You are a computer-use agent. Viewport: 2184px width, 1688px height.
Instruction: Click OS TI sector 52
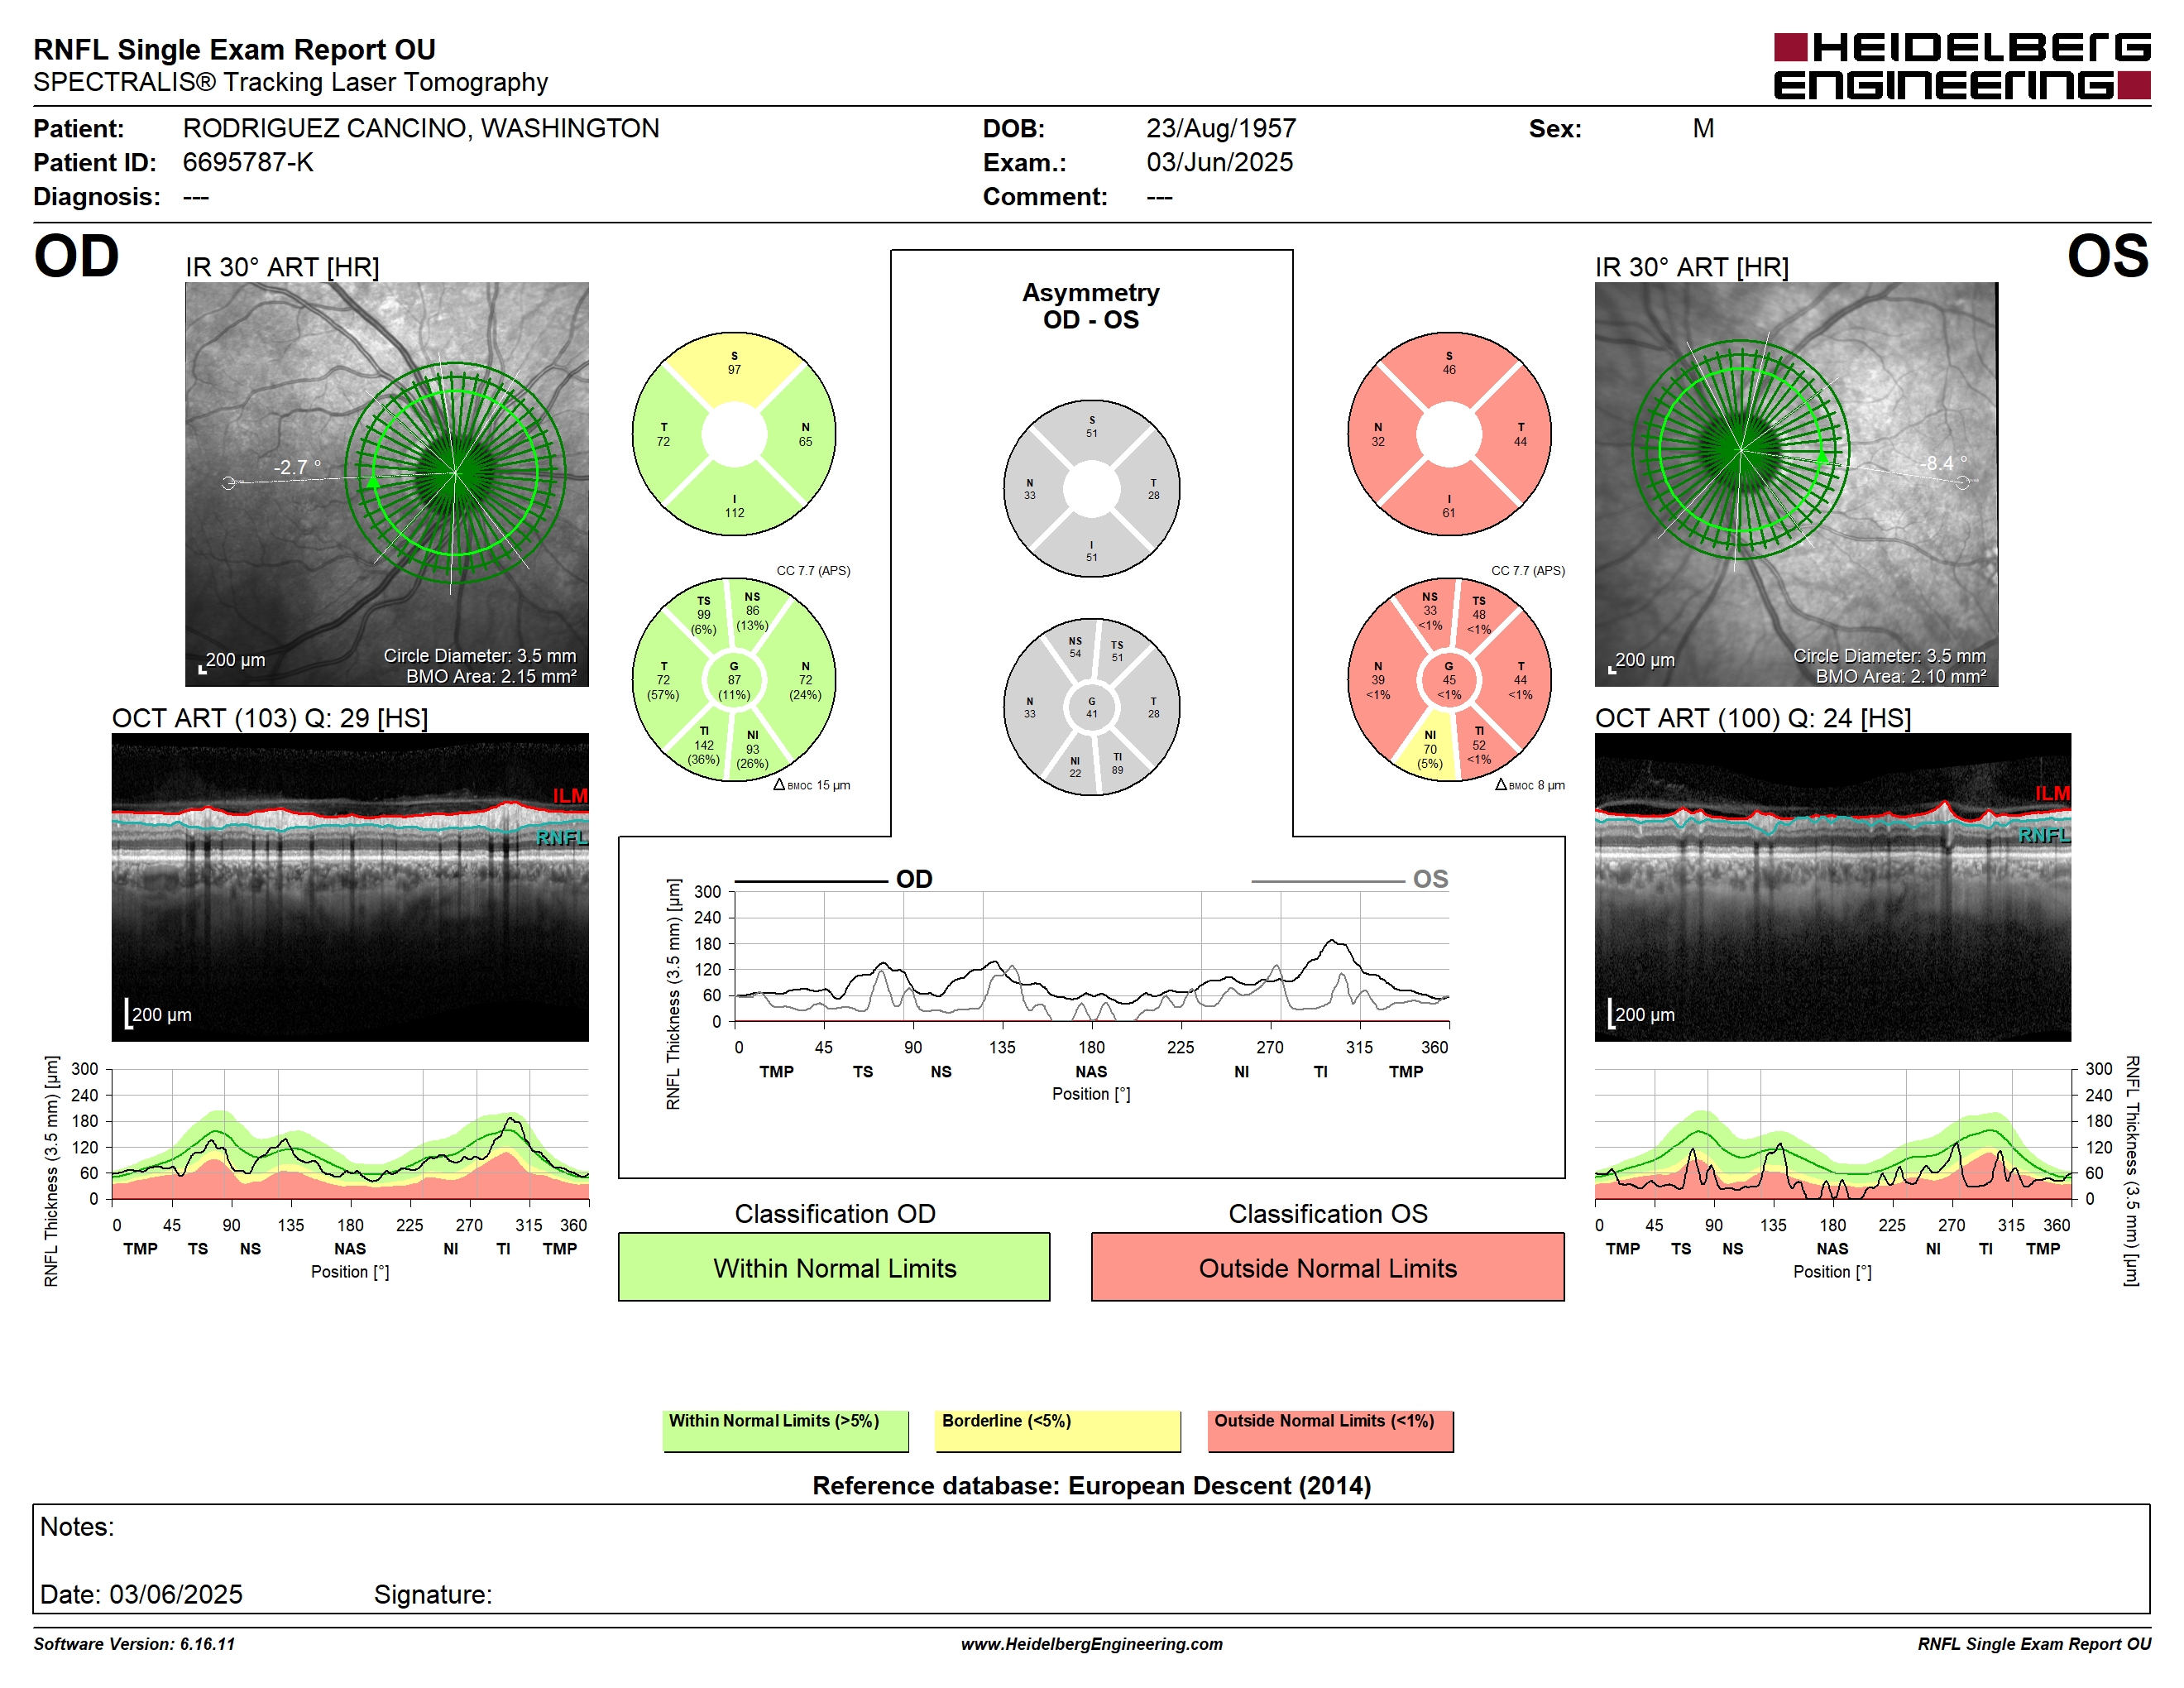tap(1479, 745)
